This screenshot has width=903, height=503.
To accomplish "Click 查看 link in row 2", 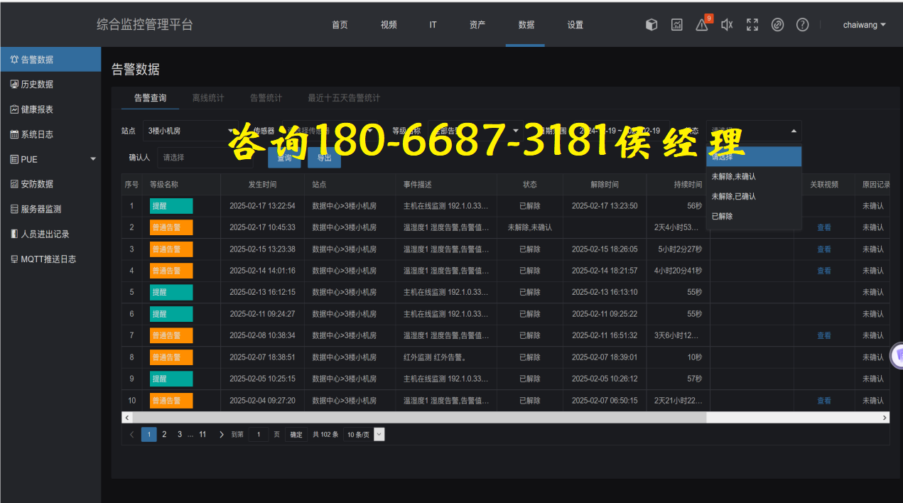I will pos(824,227).
